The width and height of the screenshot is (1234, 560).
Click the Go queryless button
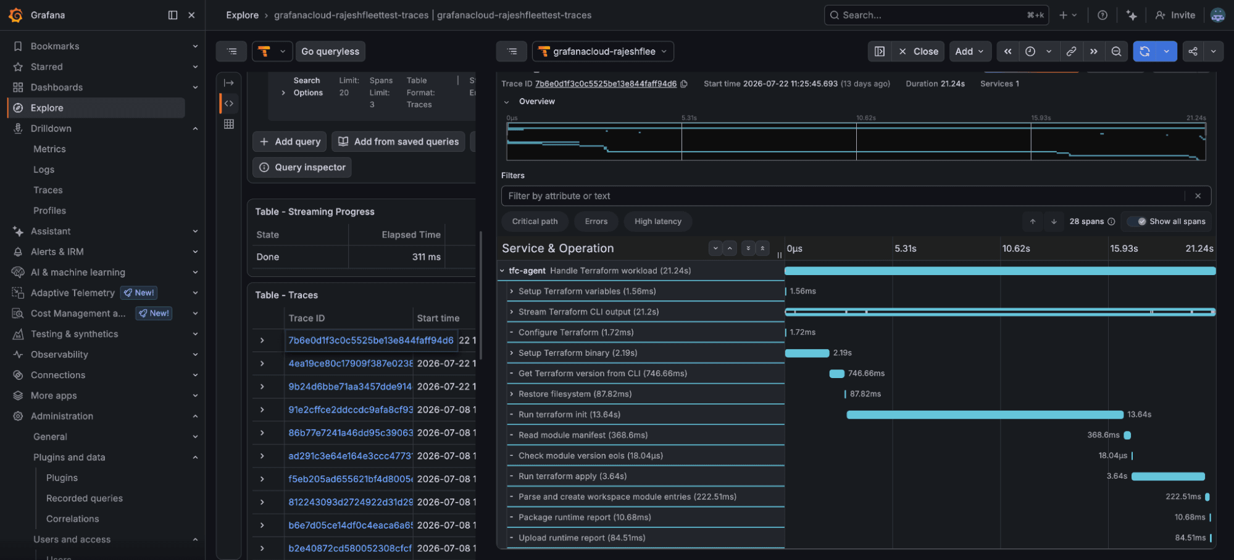click(x=330, y=52)
